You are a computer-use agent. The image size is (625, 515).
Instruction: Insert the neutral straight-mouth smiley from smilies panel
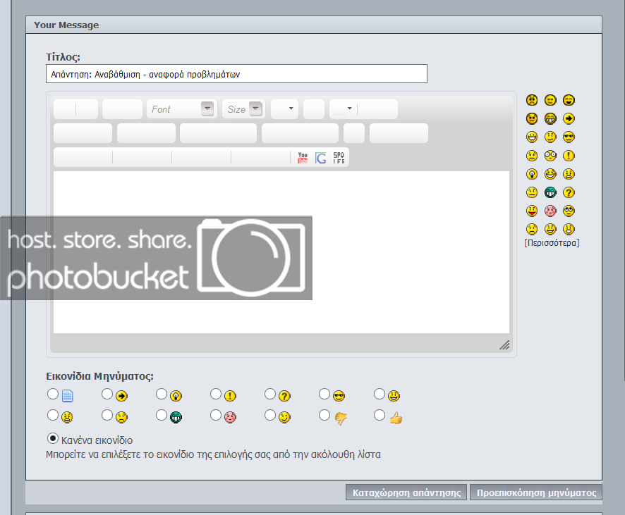point(532,192)
